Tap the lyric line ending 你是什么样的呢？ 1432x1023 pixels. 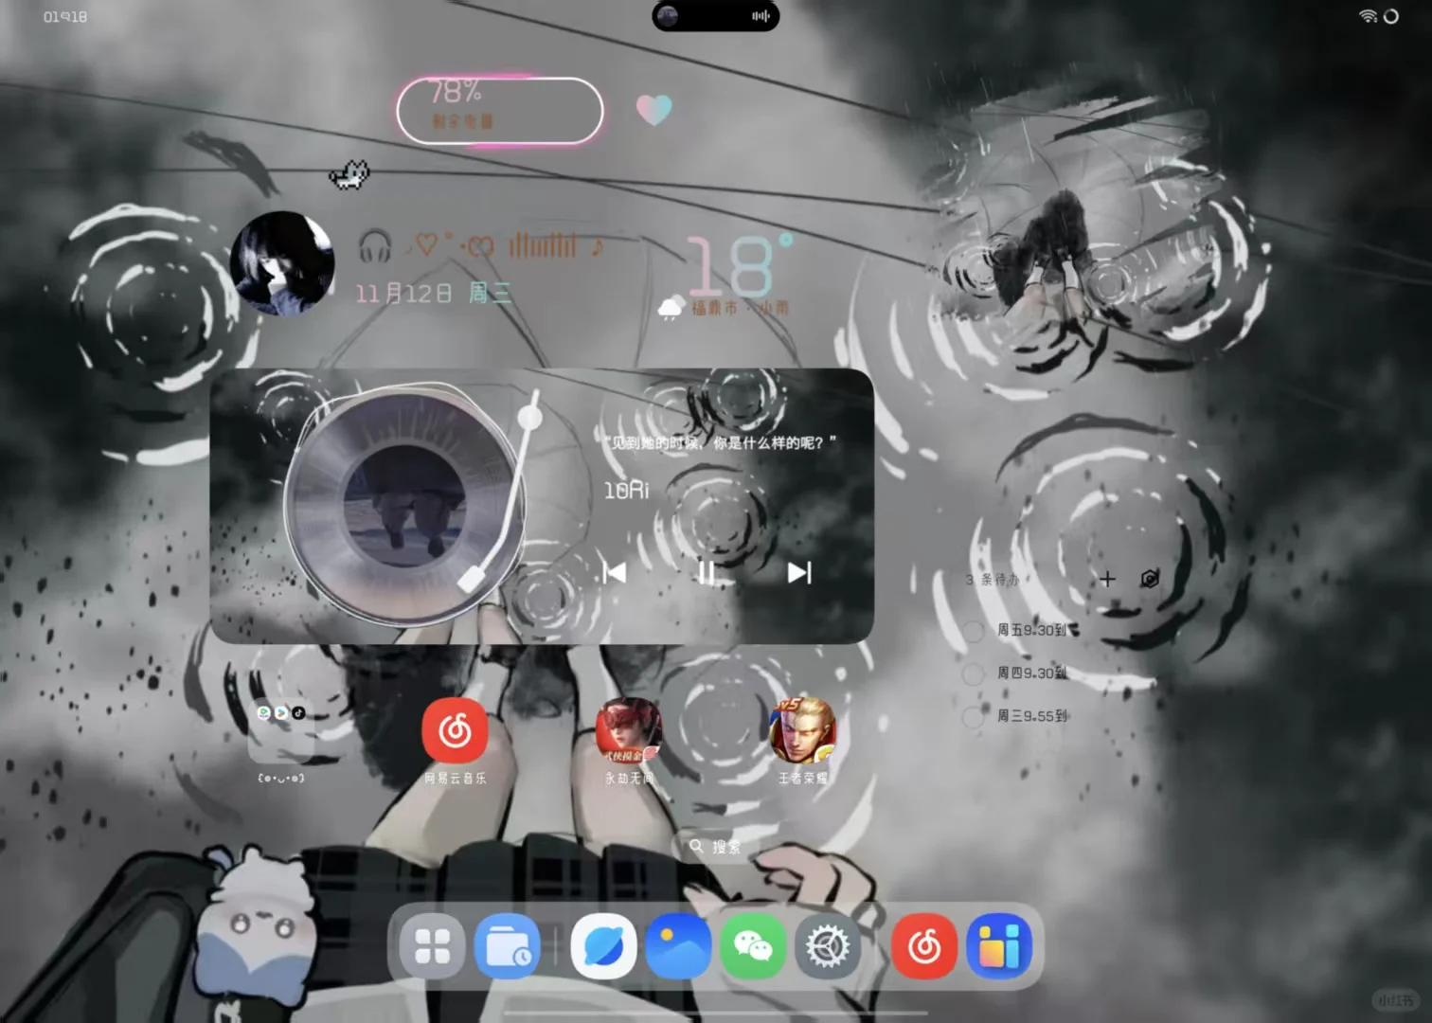pyautogui.click(x=721, y=442)
